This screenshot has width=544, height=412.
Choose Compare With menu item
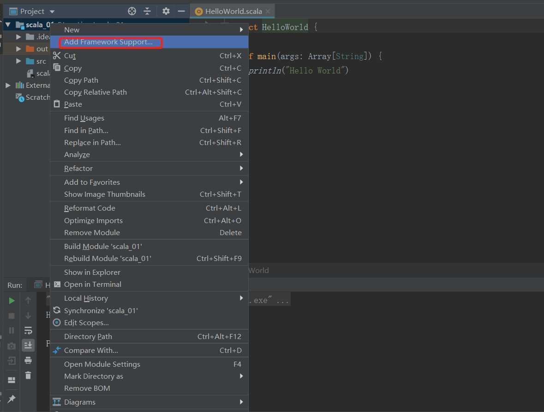pyautogui.click(x=149, y=351)
